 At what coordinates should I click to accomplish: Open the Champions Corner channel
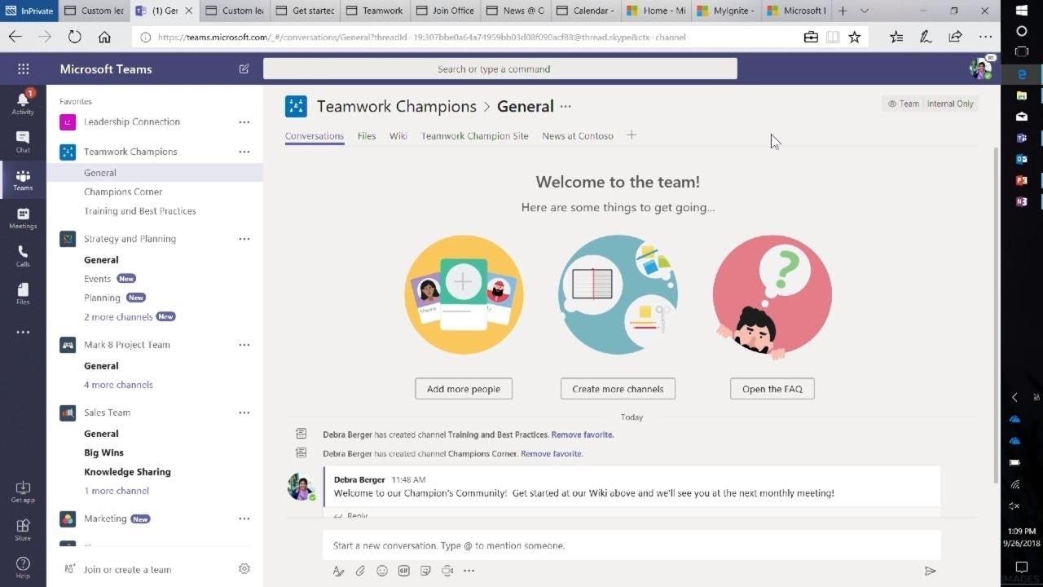click(x=123, y=192)
